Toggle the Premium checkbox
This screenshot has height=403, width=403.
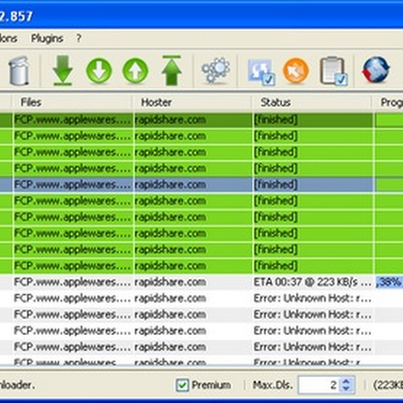[x=182, y=385]
